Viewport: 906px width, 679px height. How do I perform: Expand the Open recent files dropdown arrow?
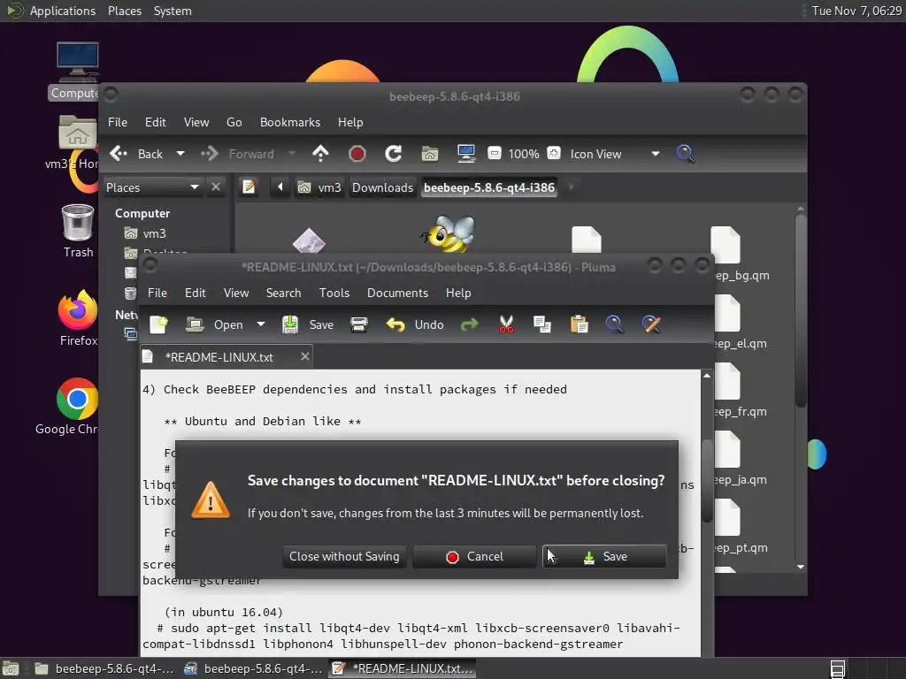pyautogui.click(x=261, y=324)
